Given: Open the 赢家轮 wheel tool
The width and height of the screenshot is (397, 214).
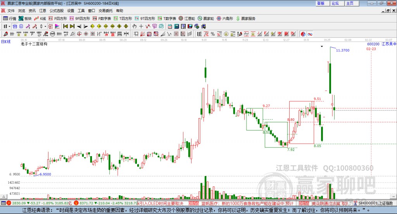Looking at the screenshot, I should pyautogui.click(x=206, y=19).
